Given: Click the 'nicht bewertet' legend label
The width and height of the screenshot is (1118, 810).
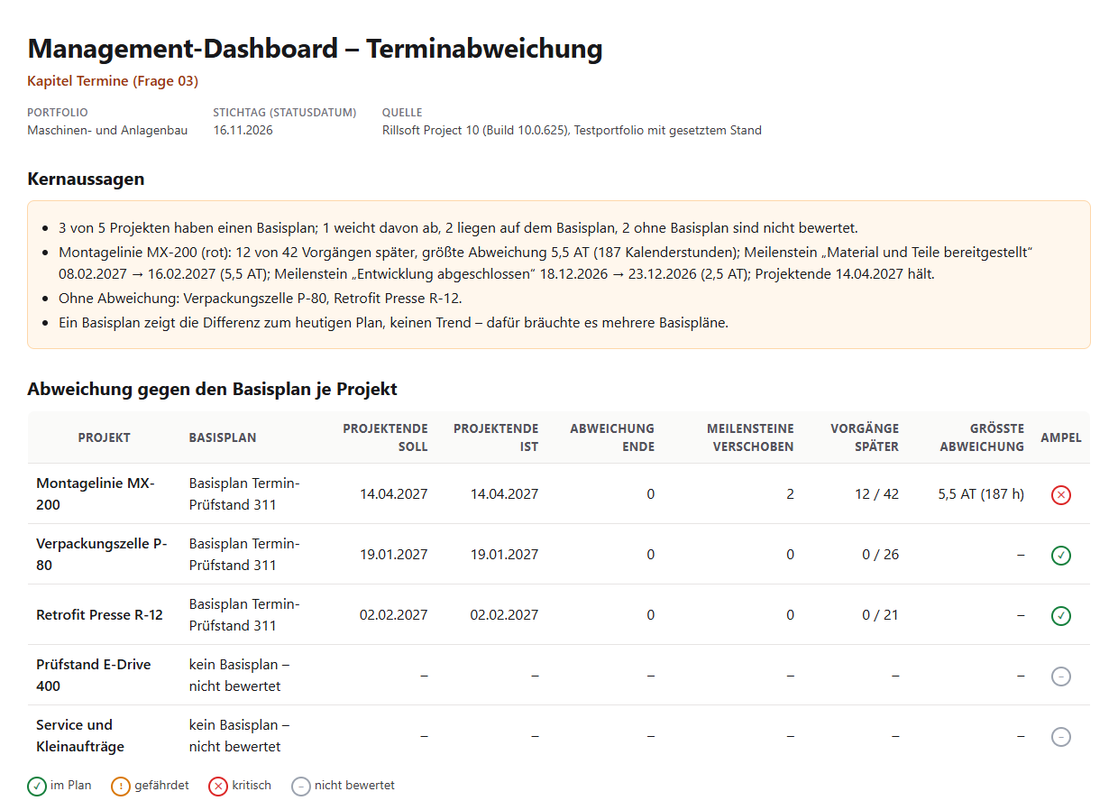Looking at the screenshot, I should click(x=355, y=786).
